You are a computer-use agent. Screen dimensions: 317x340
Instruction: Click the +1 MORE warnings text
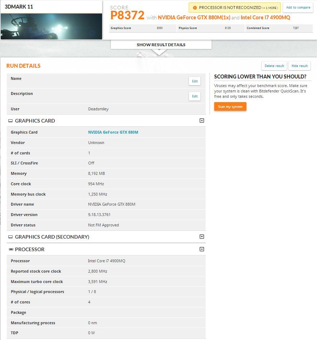pos(270,8)
